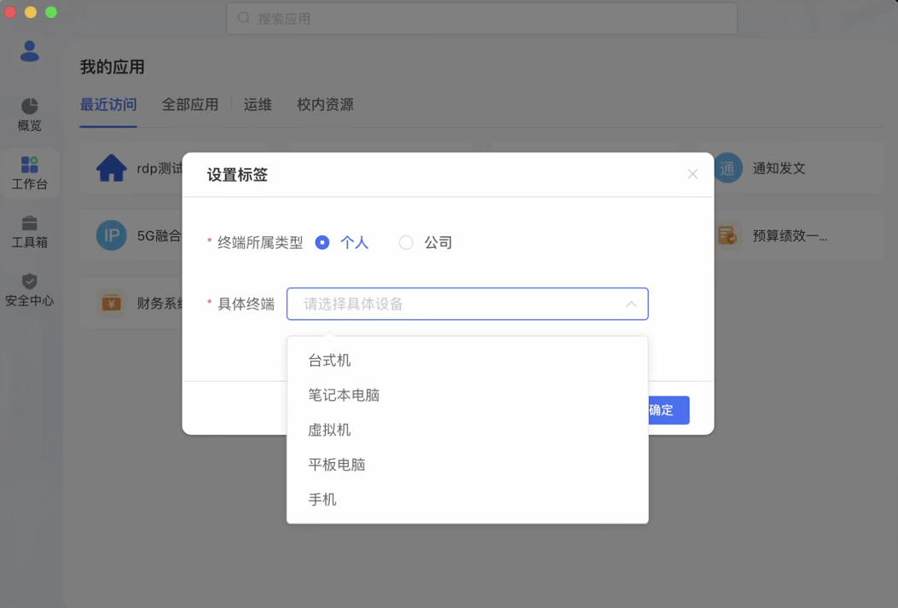Open the 预算绩效 app icon
Viewport: 898px width, 608px height.
click(727, 235)
